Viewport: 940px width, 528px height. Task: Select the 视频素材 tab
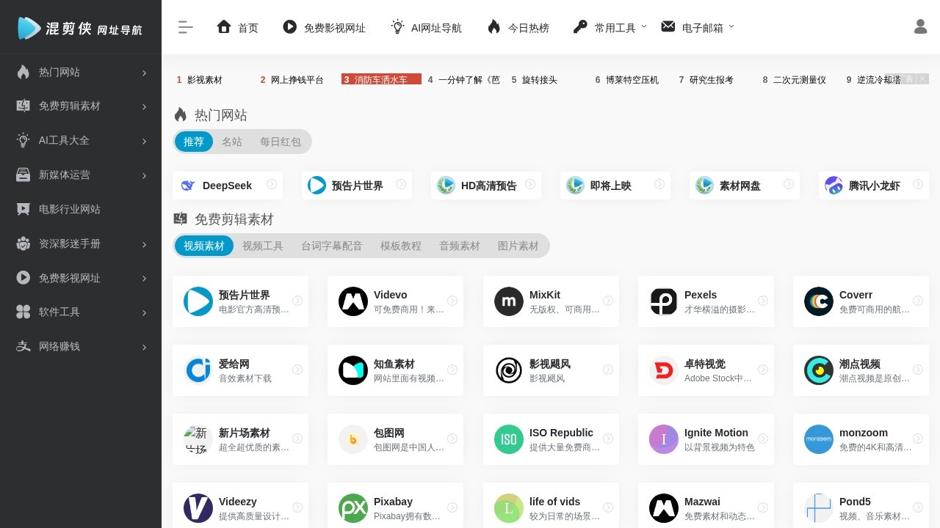(x=204, y=246)
